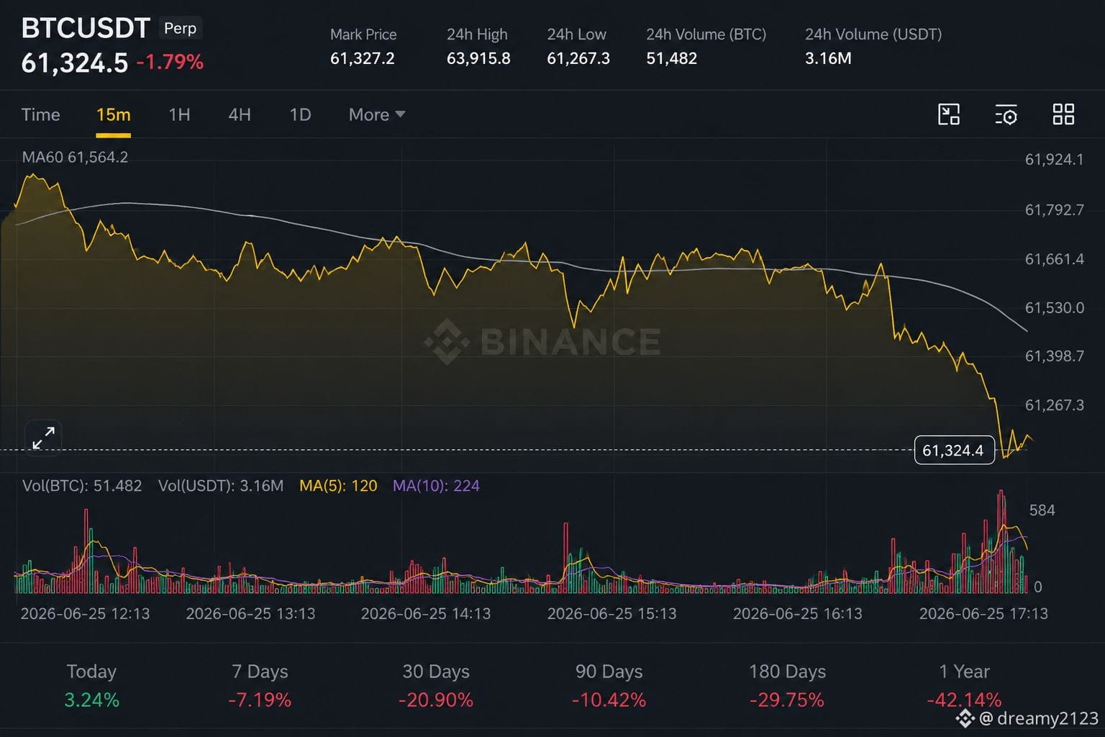Click the MA(10) volume indicator label
This screenshot has height=737, width=1105.
tap(436, 486)
